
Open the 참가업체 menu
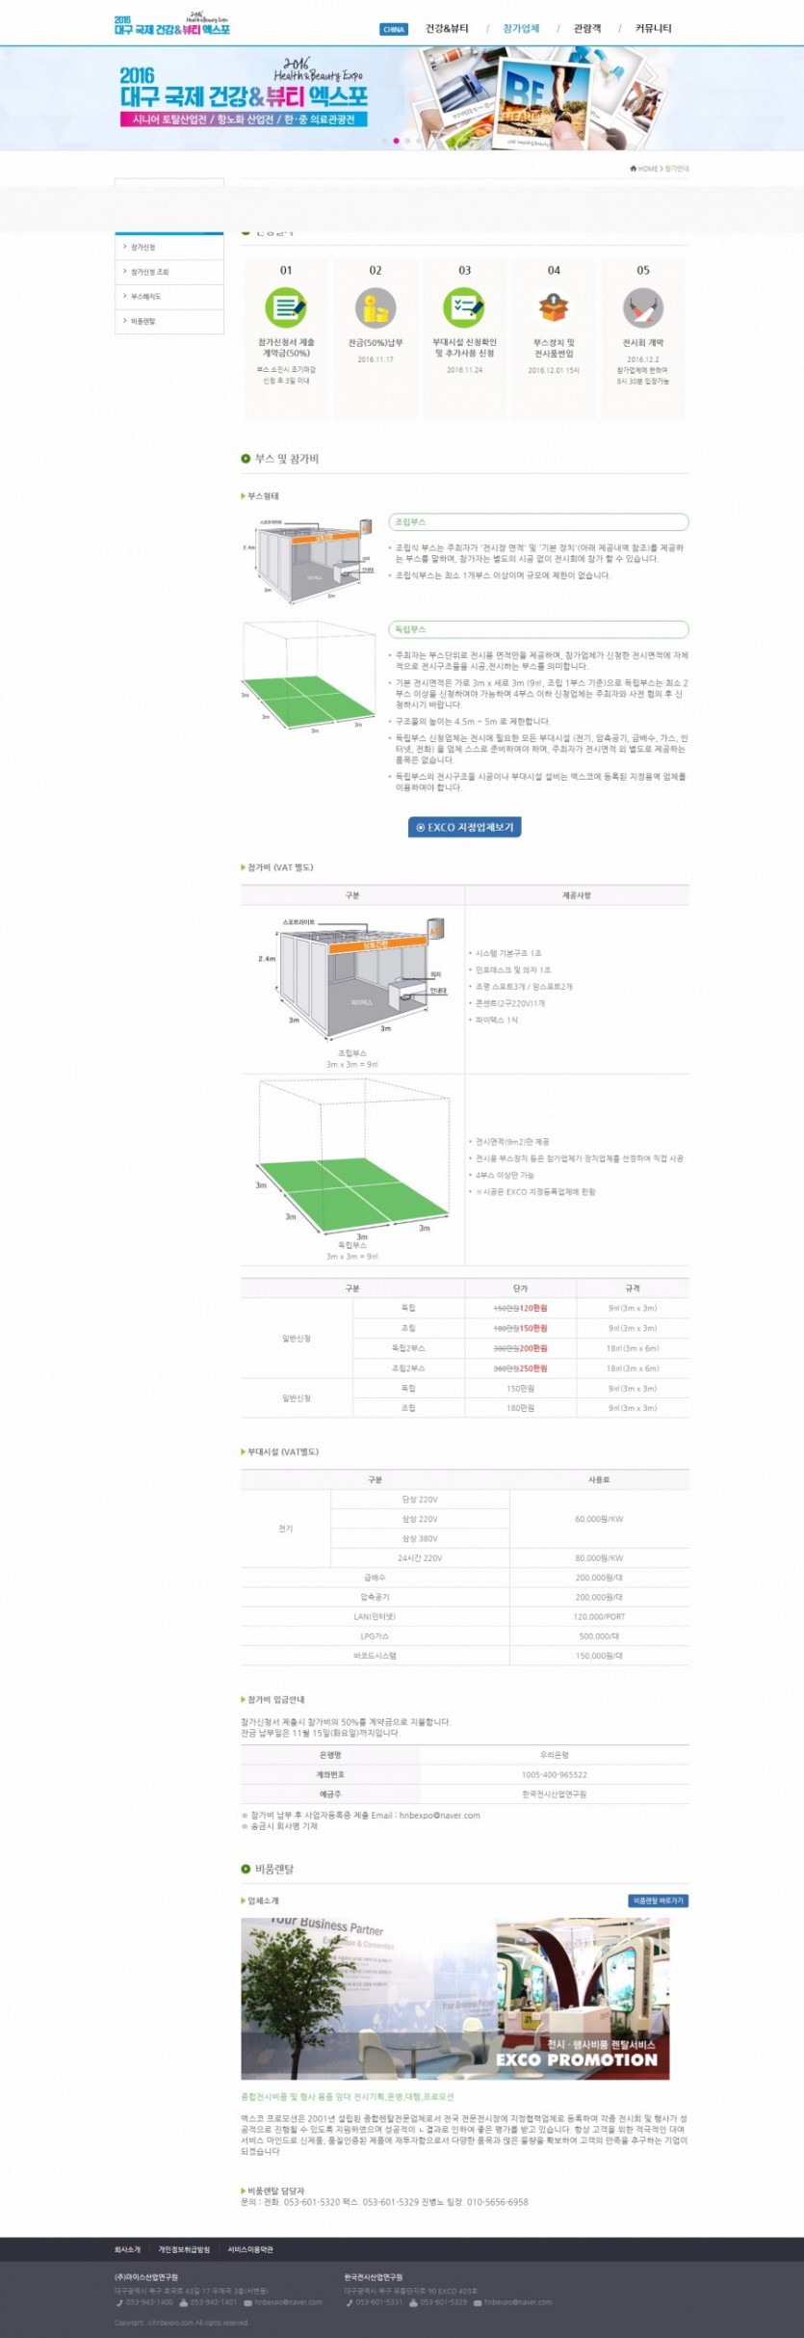pos(521,29)
